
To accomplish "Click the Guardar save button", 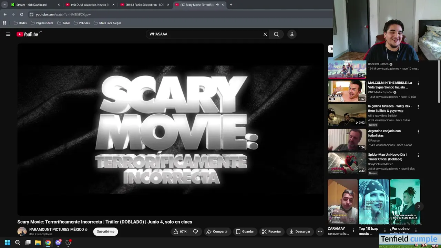I will 245,231.
